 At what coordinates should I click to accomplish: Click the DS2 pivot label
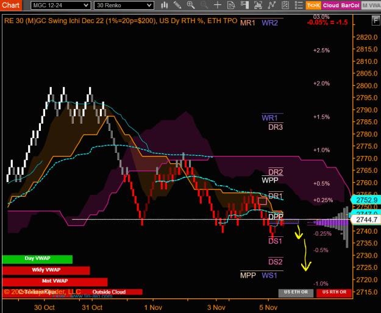[276, 262]
